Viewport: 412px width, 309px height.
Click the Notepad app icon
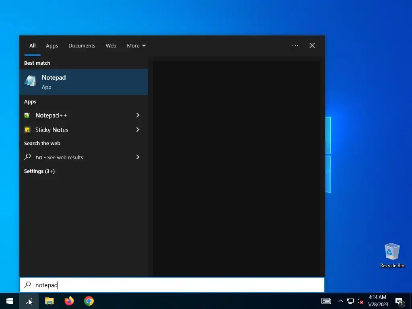[30, 81]
